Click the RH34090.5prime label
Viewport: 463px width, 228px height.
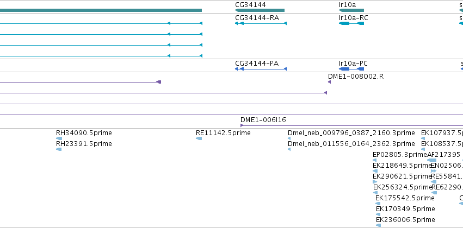pos(84,133)
